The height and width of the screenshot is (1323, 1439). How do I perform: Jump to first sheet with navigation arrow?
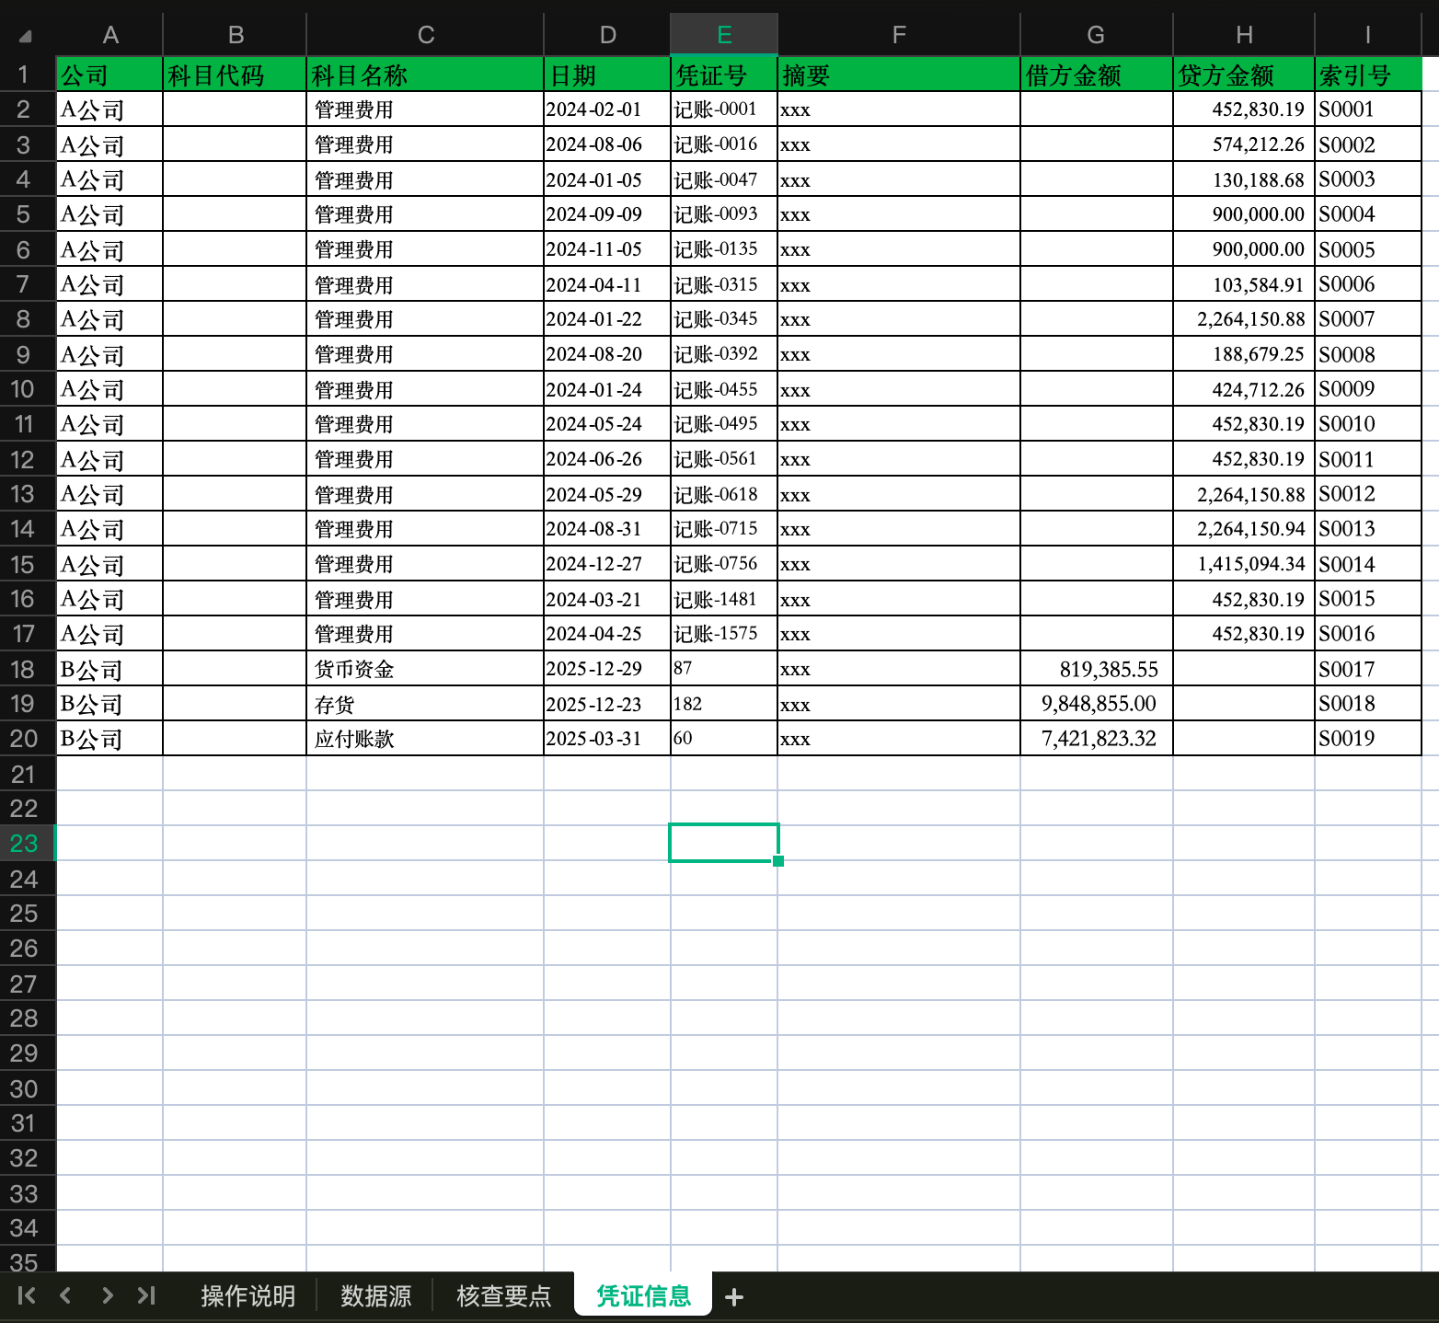[27, 1295]
